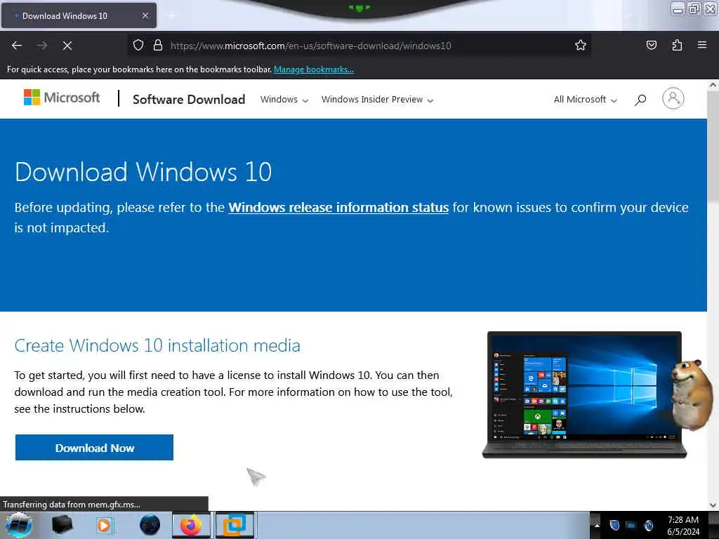Open the Manage bookmarks link

point(314,69)
